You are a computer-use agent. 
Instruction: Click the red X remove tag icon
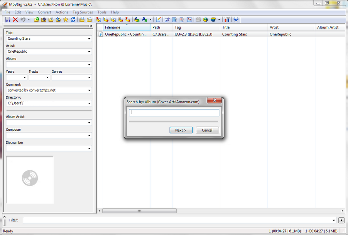(15, 20)
